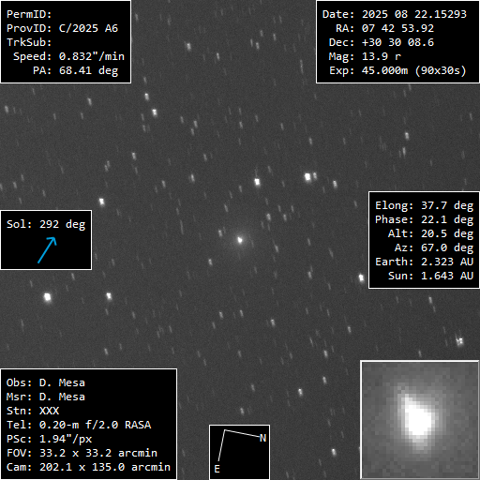
Task: Click the Sol: 292 deg label
Action: pyautogui.click(x=46, y=224)
